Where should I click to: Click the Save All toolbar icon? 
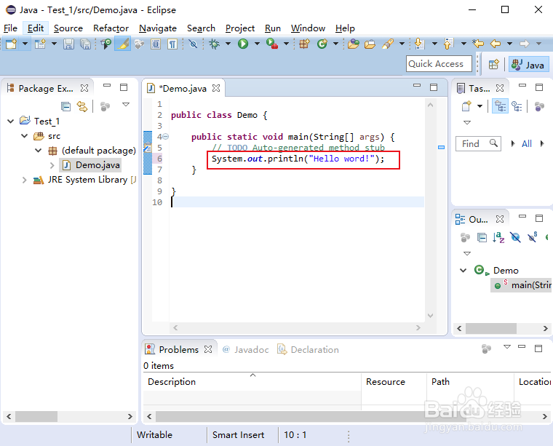(x=85, y=44)
